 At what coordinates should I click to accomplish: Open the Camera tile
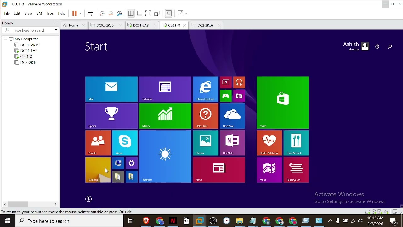tap(239, 96)
